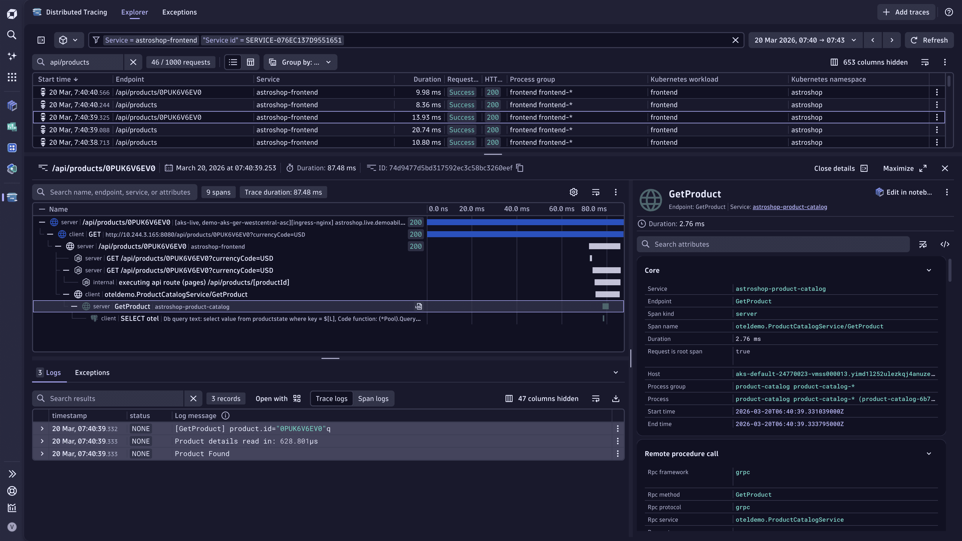Image resolution: width=962 pixels, height=541 pixels.
Task: Expand the [GetProduct] product.id log row
Action: (42, 429)
